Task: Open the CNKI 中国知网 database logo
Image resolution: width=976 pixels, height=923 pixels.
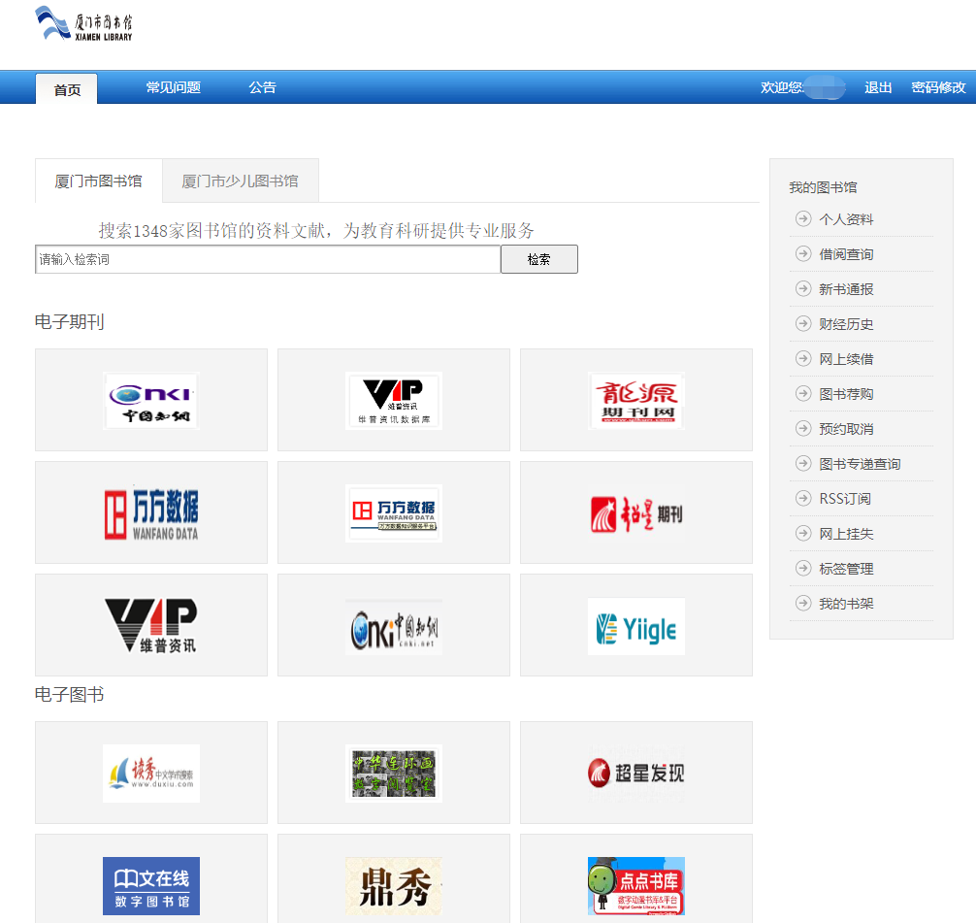Action: click(x=151, y=400)
